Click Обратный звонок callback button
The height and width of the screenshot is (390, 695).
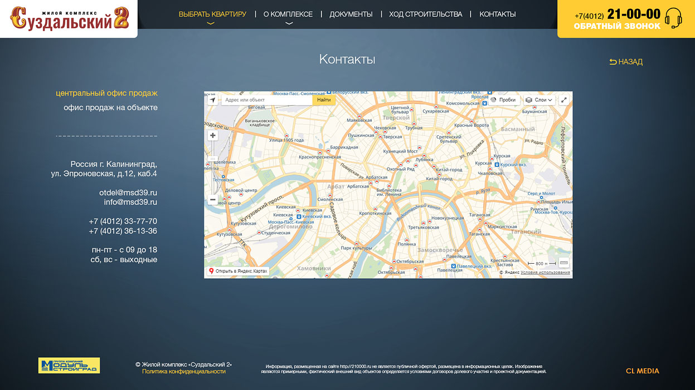point(617,26)
